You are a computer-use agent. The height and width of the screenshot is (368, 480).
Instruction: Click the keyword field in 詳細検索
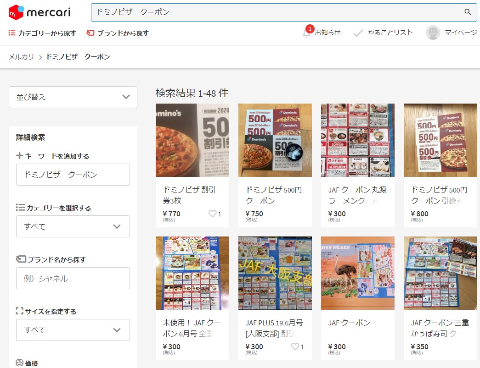coord(73,175)
